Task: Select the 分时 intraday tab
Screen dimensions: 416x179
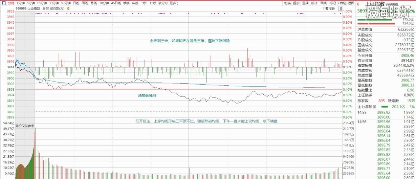Action: [11, 3]
